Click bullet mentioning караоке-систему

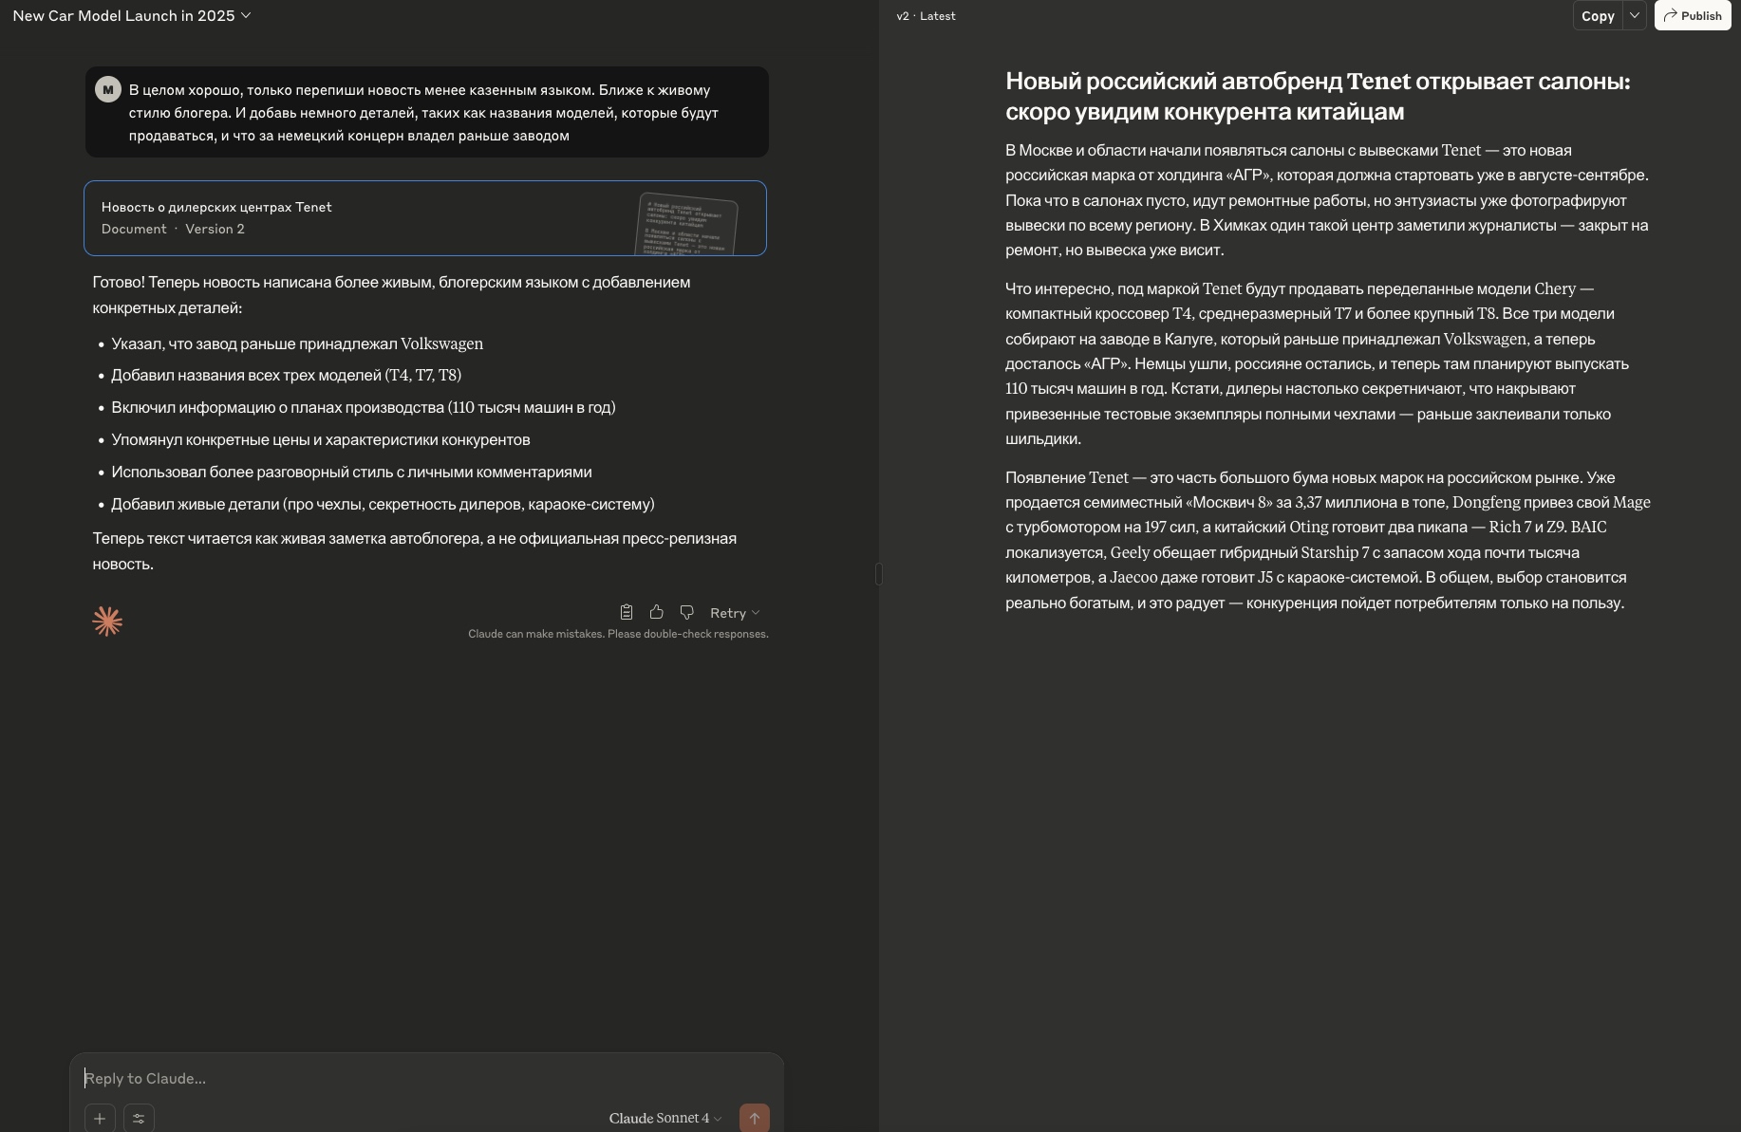(383, 504)
